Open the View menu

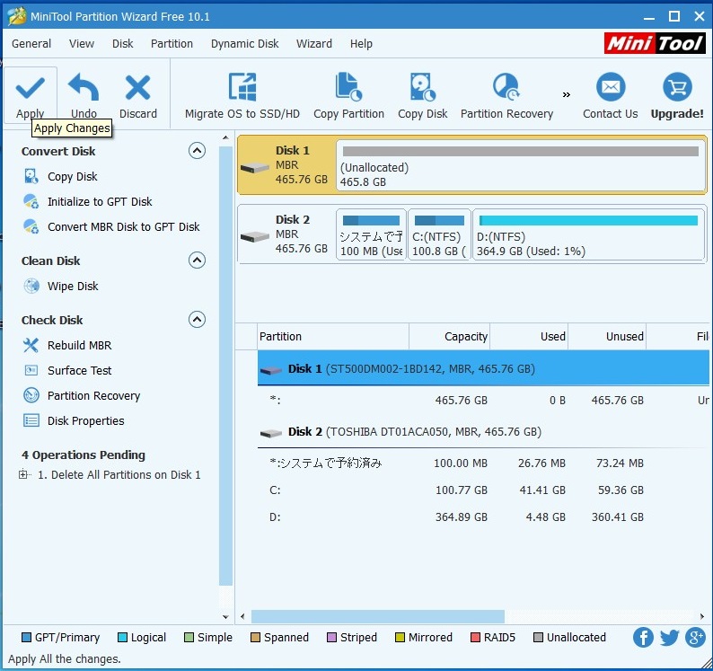click(x=82, y=44)
